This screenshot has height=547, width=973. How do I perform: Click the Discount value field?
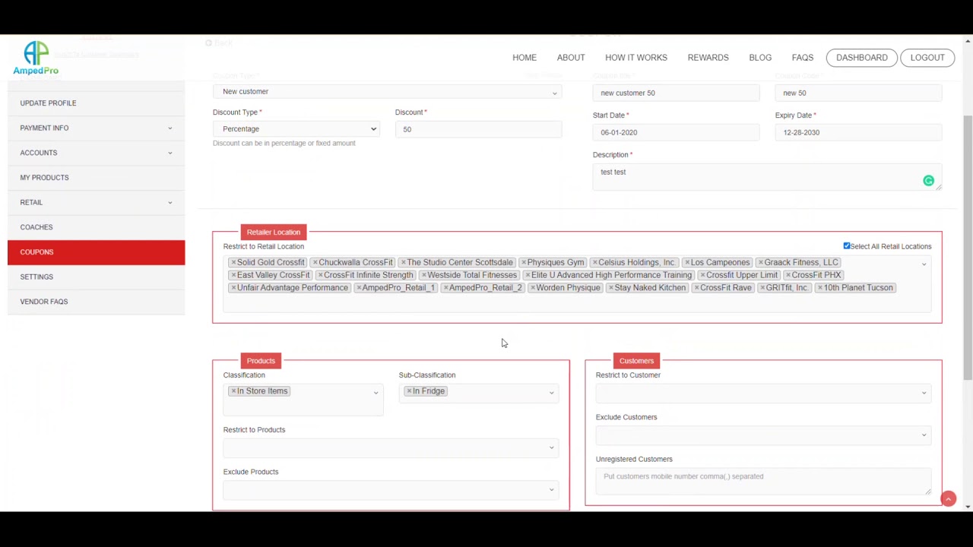tap(478, 130)
